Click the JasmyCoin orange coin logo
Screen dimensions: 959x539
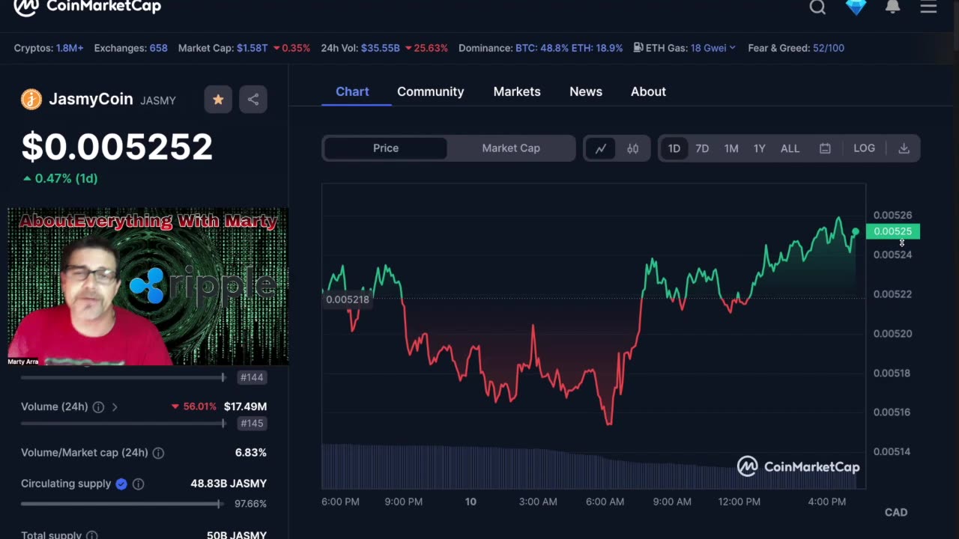coord(31,99)
